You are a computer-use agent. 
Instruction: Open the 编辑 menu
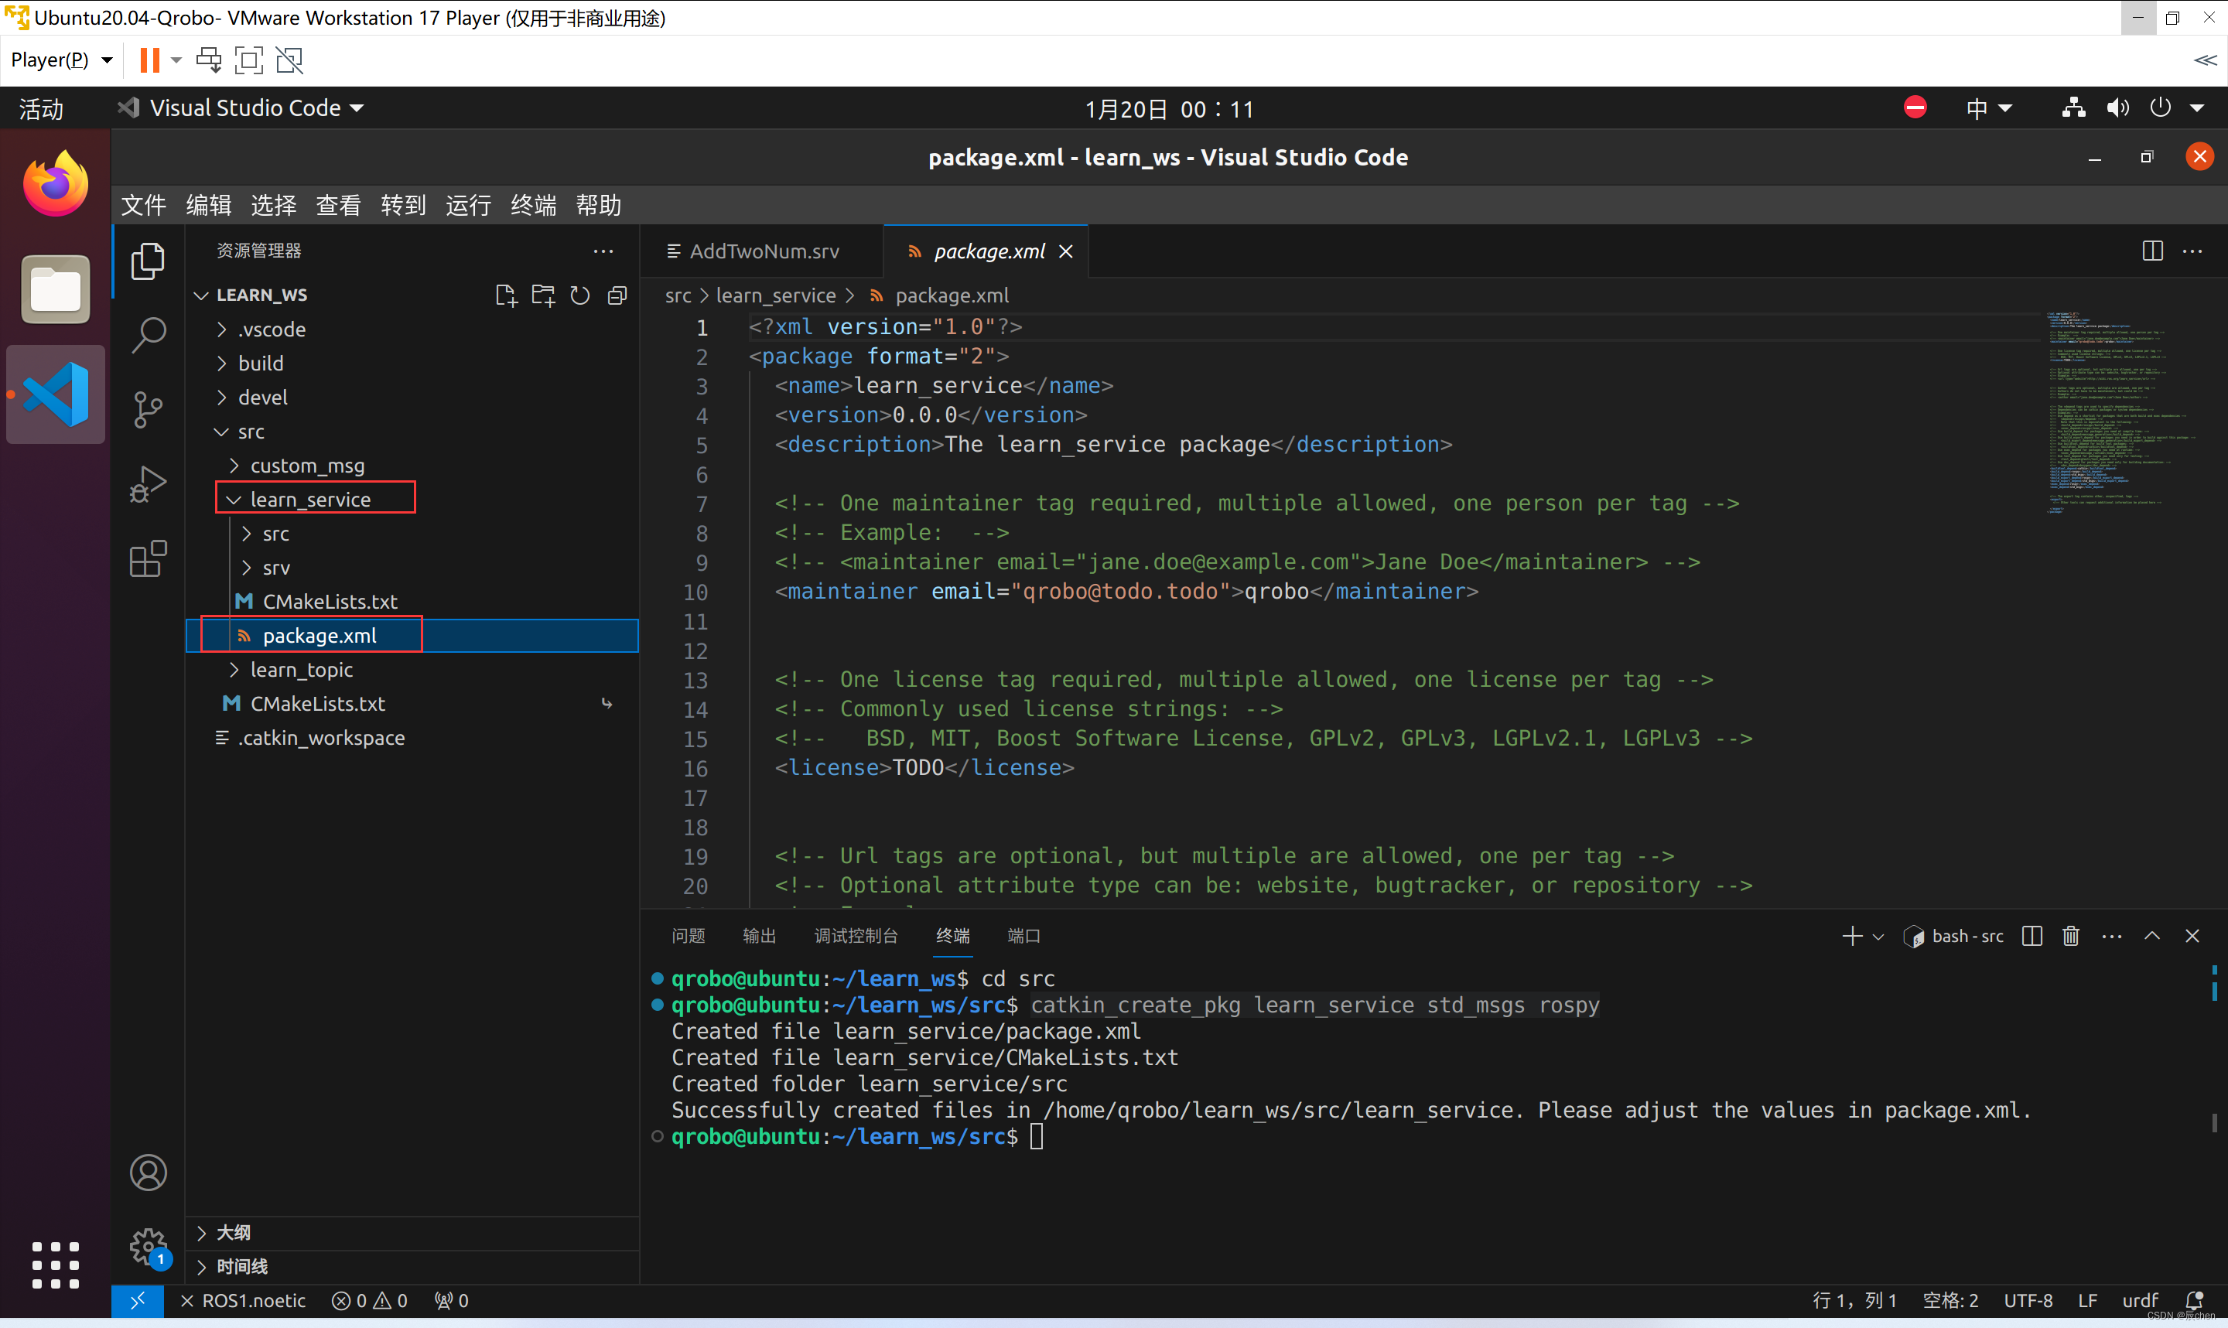coord(208,206)
